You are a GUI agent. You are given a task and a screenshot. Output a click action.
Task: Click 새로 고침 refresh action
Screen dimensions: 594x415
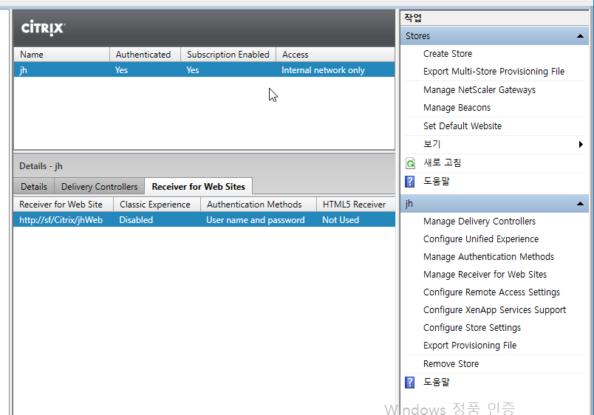point(442,162)
